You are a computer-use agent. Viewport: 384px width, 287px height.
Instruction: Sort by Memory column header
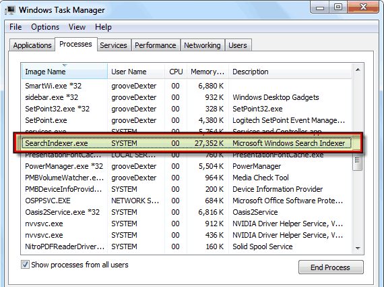coord(207,72)
